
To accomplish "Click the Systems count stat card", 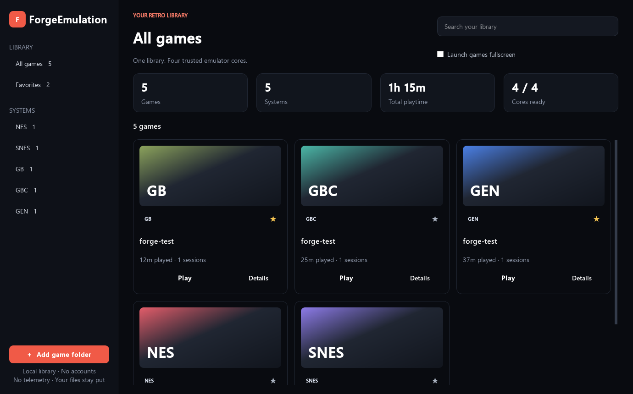I will click(314, 93).
